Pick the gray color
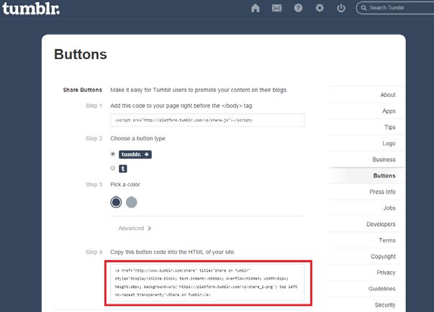 tap(132, 202)
